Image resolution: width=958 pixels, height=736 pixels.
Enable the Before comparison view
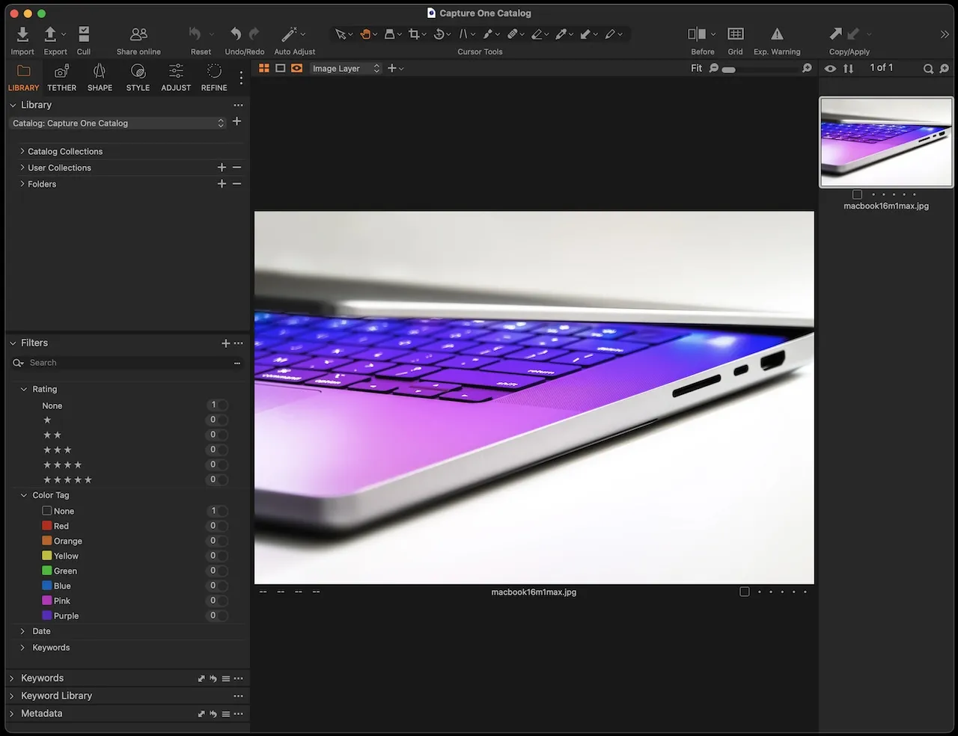pyautogui.click(x=697, y=34)
